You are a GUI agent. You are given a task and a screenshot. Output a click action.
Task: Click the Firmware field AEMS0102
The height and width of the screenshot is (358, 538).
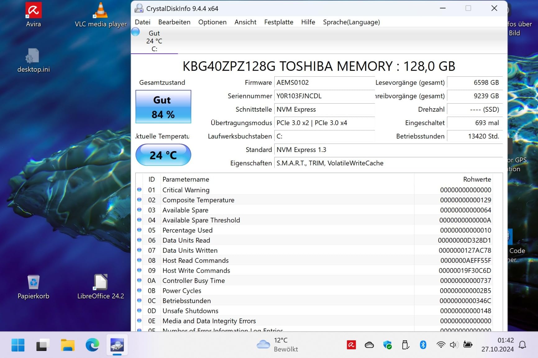point(324,83)
